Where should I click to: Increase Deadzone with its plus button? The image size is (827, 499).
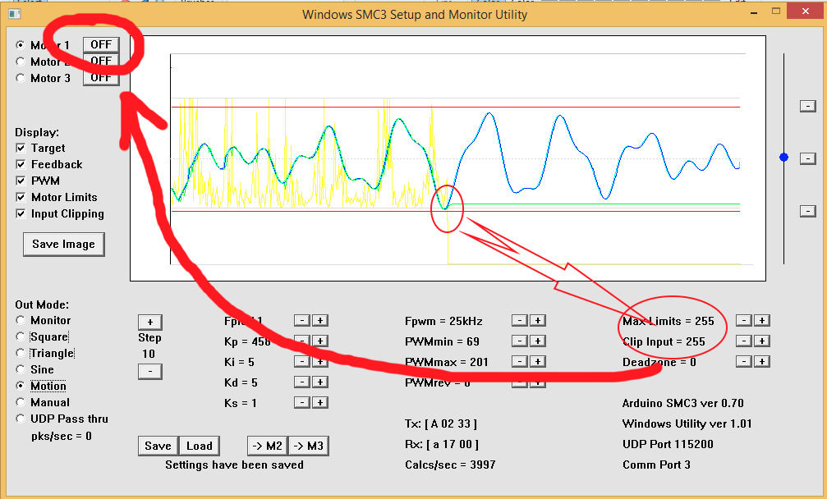762,361
